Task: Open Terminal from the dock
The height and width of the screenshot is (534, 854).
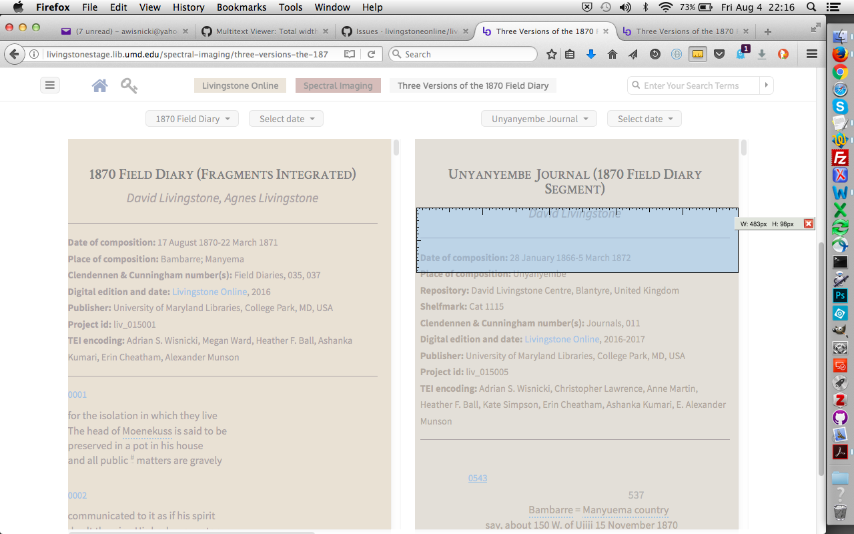Action: pos(840,262)
